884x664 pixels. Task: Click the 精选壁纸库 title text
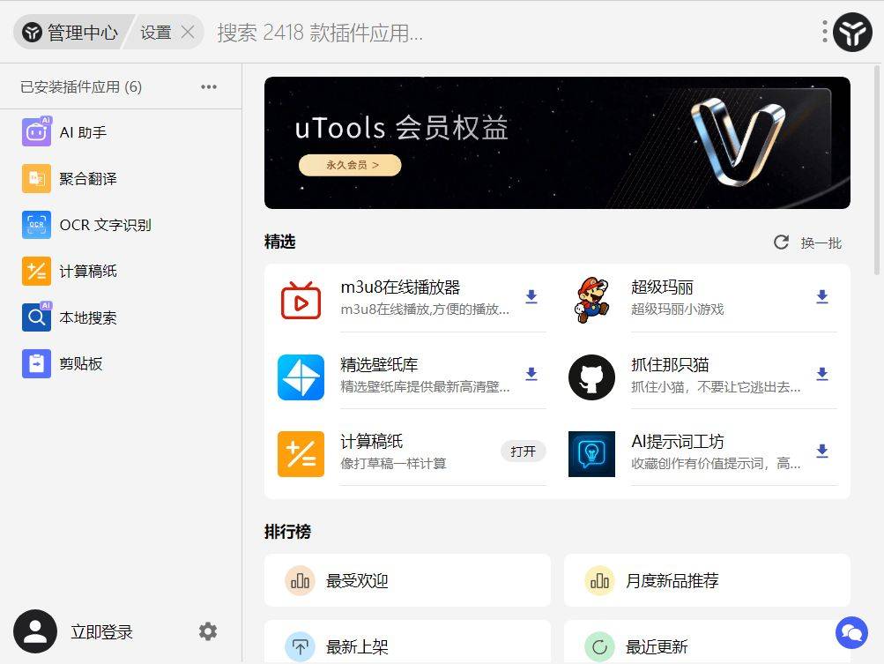pyautogui.click(x=379, y=364)
